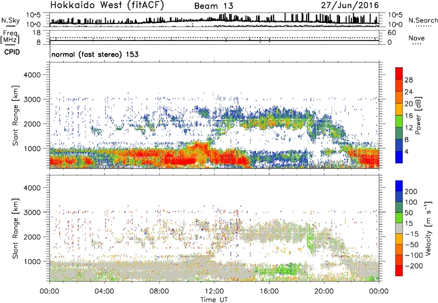Click the '12:00' time tick label
This screenshot has width=438, height=303.
pos(214,292)
